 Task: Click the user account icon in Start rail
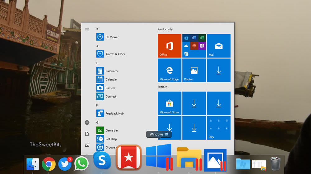[x=87, y=122]
